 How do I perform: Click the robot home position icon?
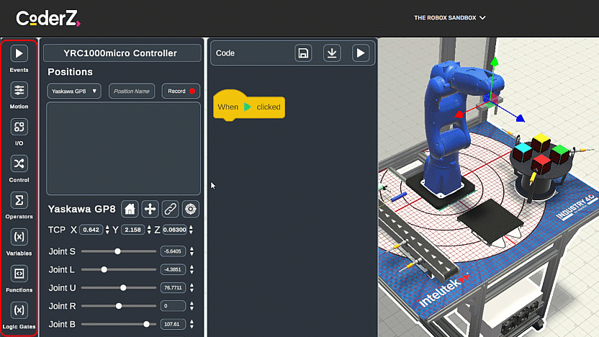(x=130, y=209)
